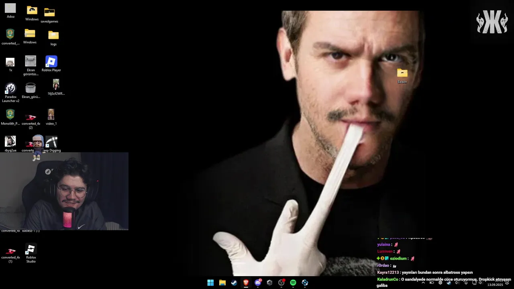
Task: Open the blue diamond app after Spotify
Action: point(305,283)
